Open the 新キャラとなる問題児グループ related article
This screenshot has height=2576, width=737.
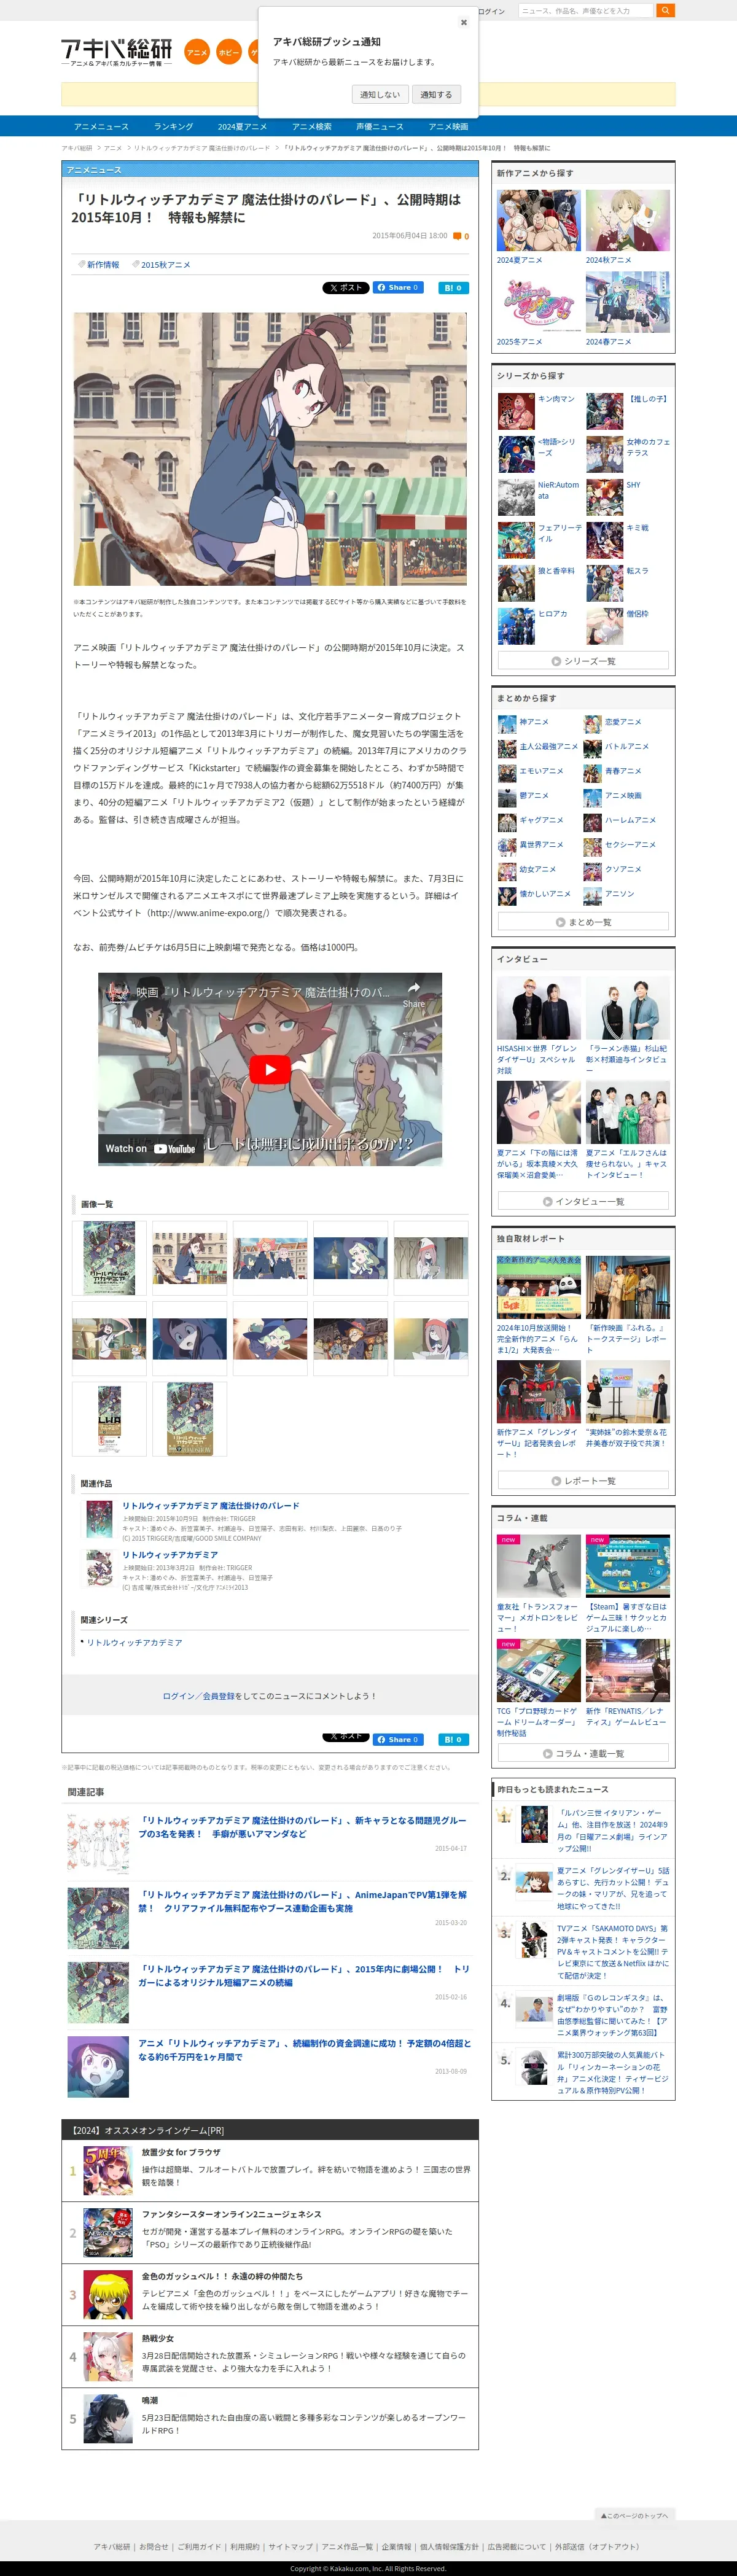point(302,1827)
